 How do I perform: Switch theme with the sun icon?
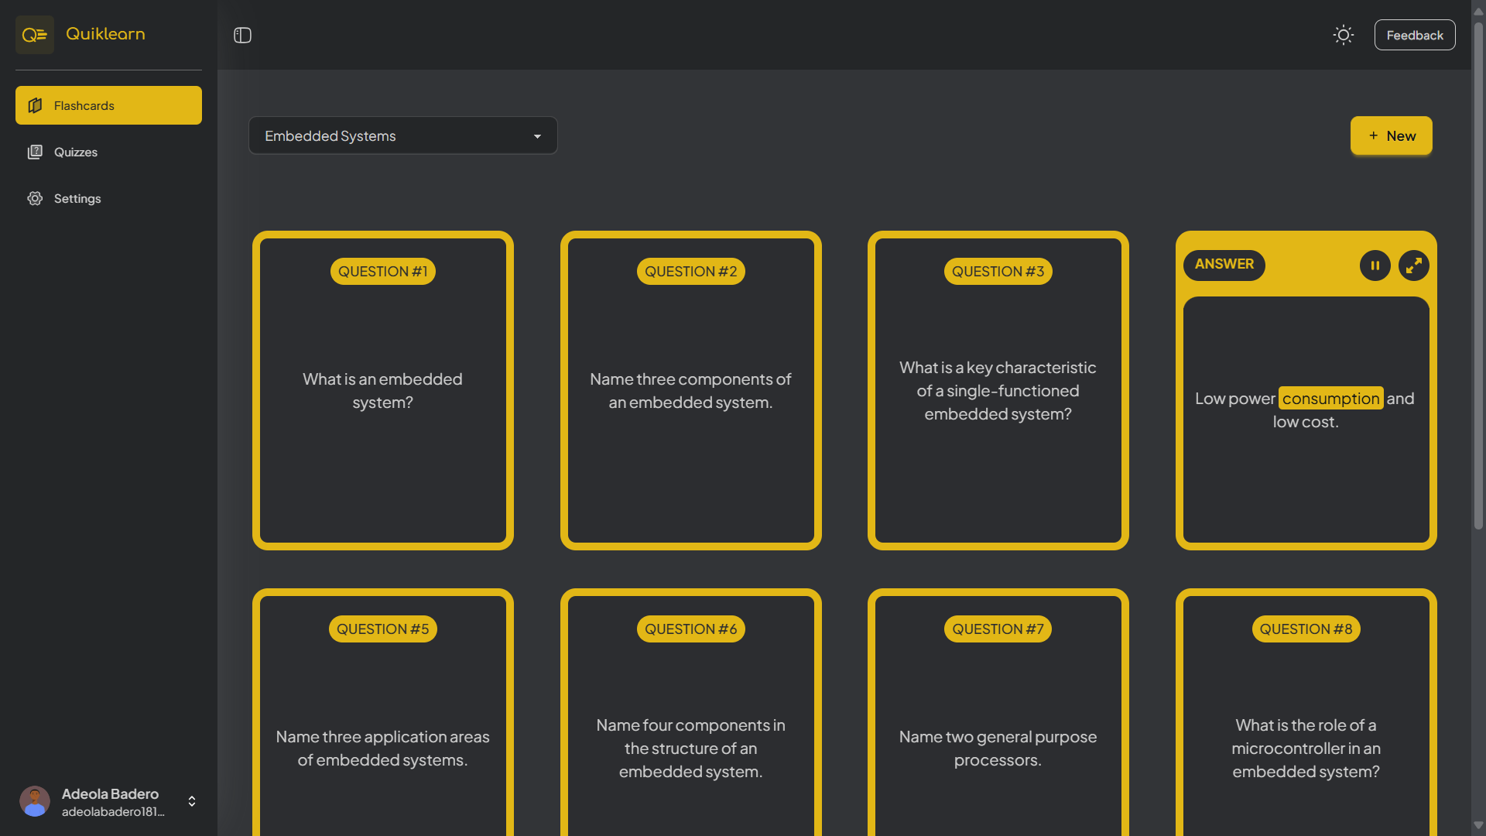pyautogui.click(x=1344, y=35)
